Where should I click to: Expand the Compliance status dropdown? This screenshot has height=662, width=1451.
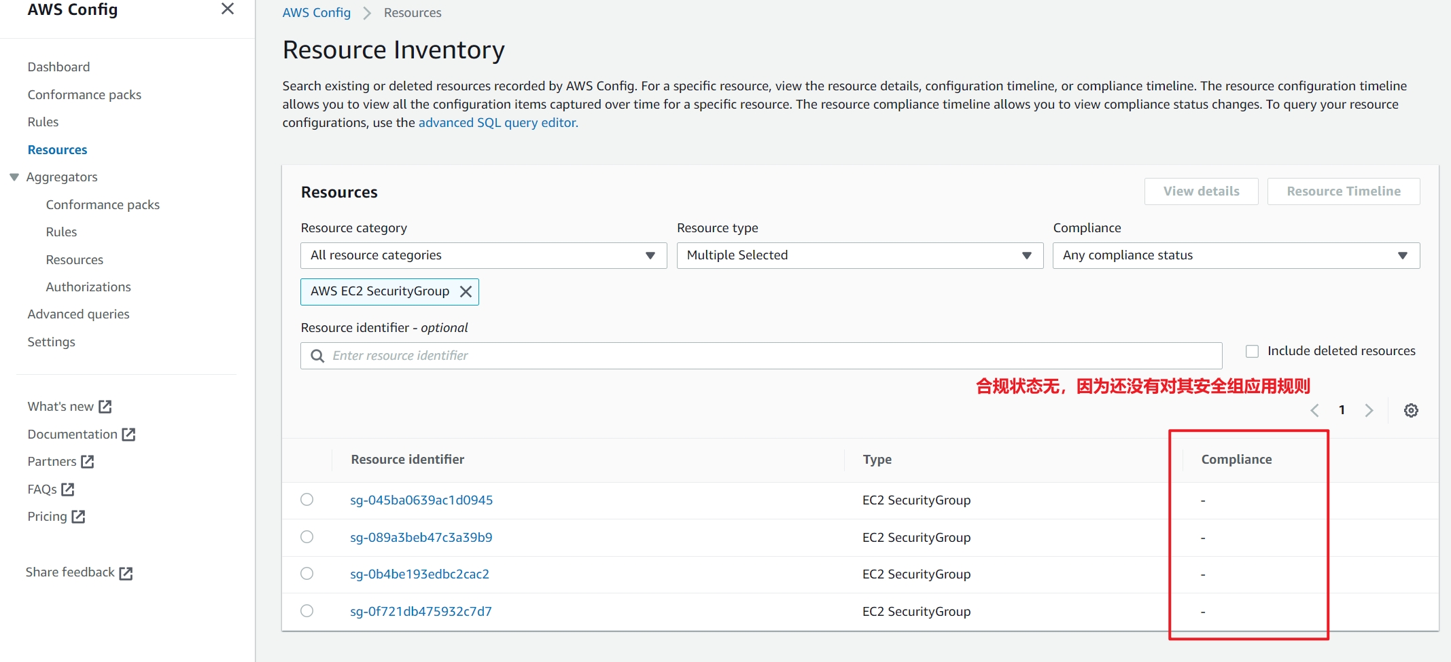tap(1236, 256)
